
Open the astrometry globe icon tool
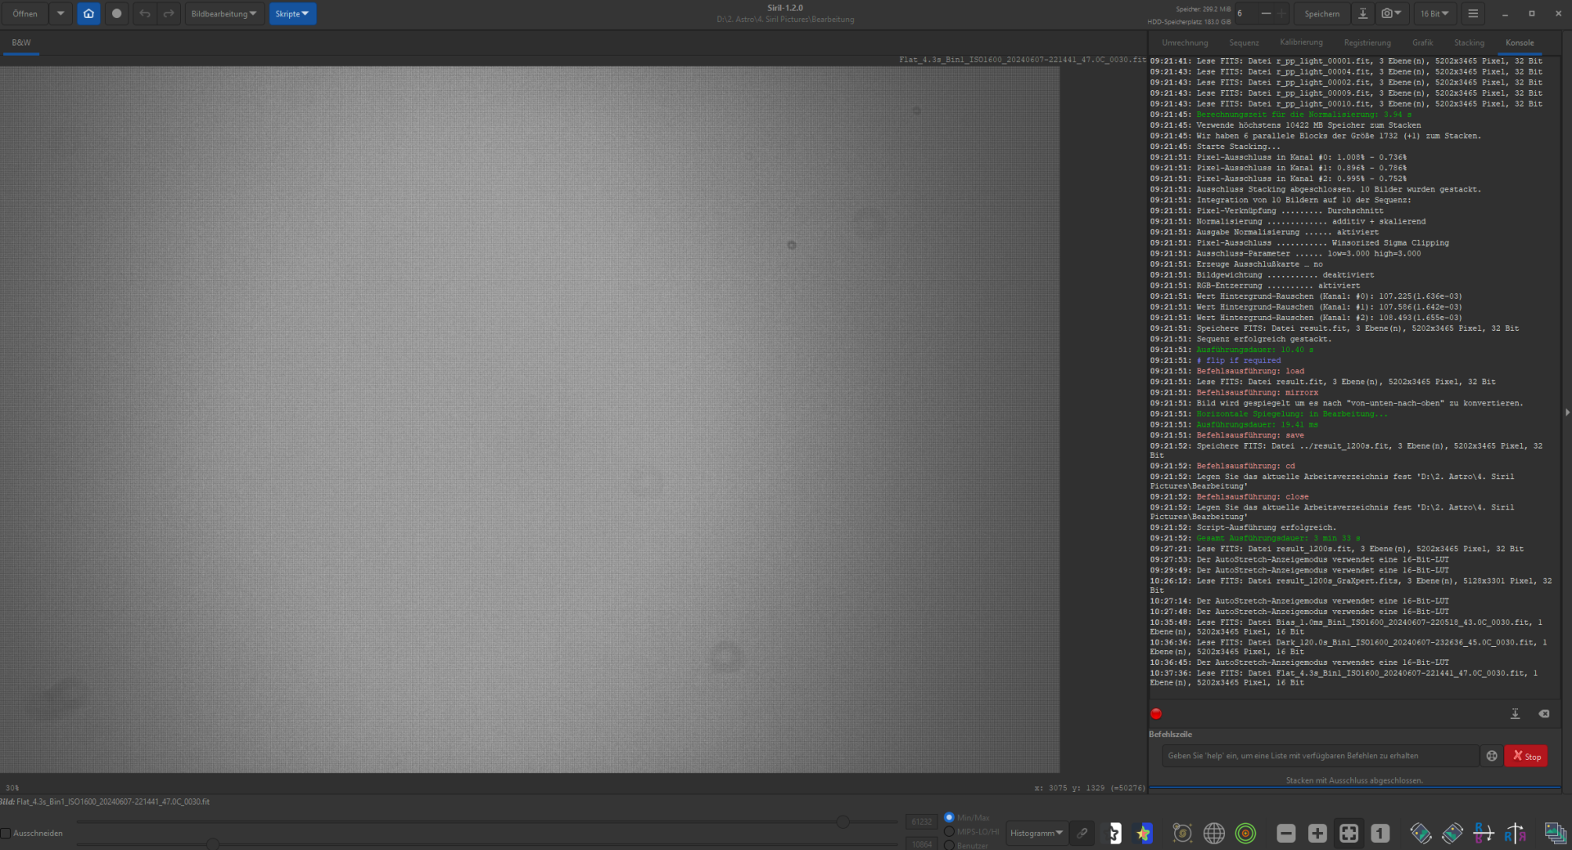pos(1214,834)
